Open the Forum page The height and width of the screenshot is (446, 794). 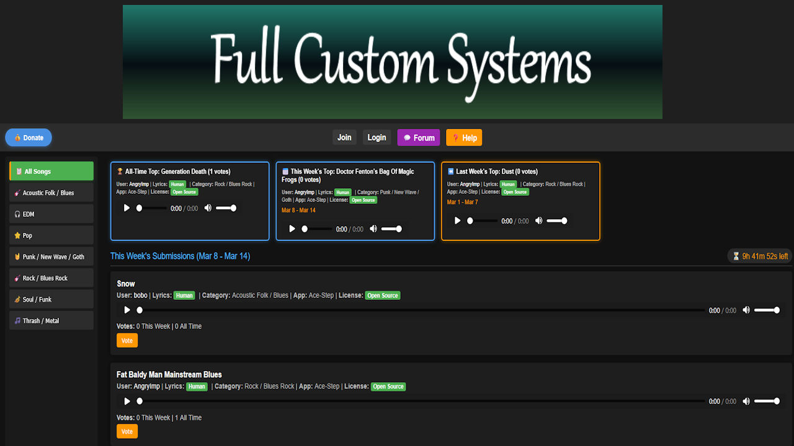click(x=419, y=138)
